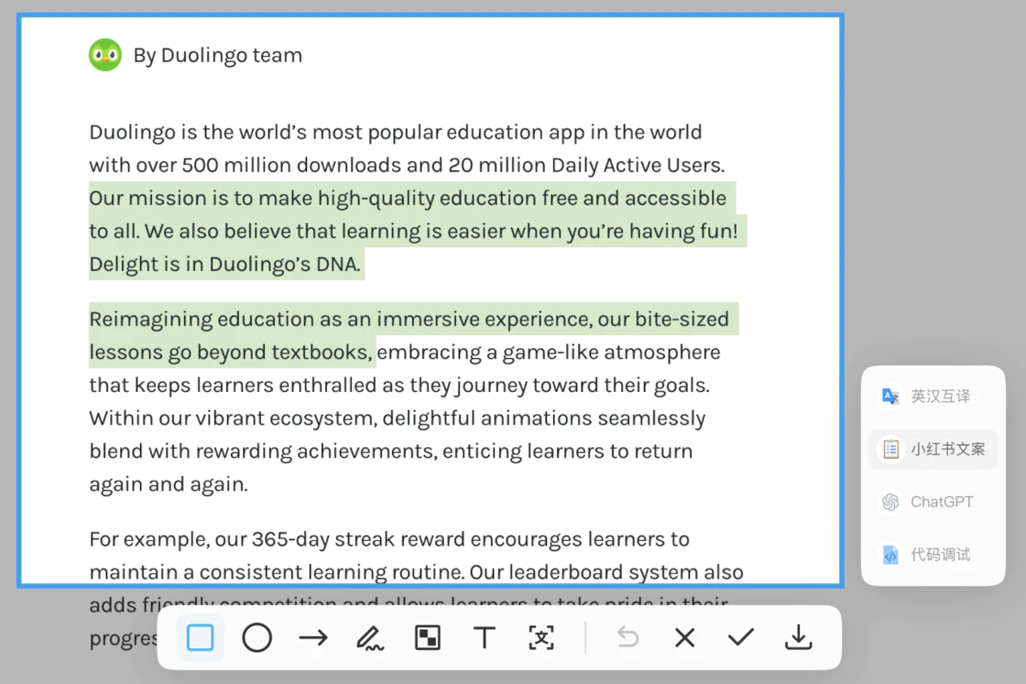The width and height of the screenshot is (1026, 684).
Task: Choose the arrow drawing tool
Action: (x=313, y=637)
